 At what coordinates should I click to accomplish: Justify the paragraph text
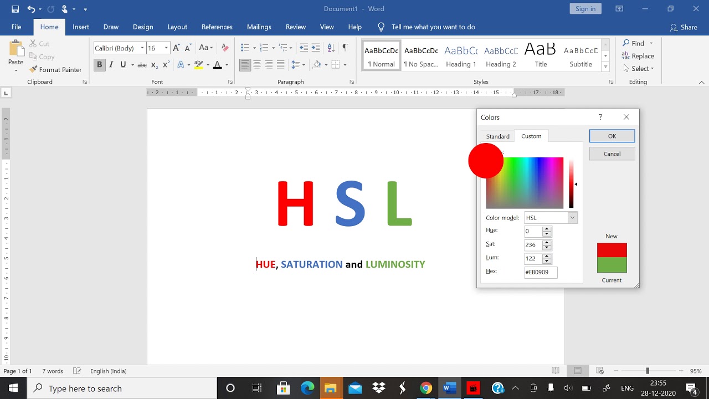click(281, 65)
